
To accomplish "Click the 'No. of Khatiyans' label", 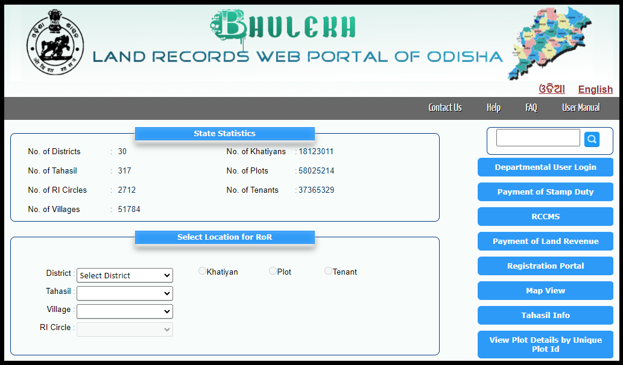I will (256, 152).
